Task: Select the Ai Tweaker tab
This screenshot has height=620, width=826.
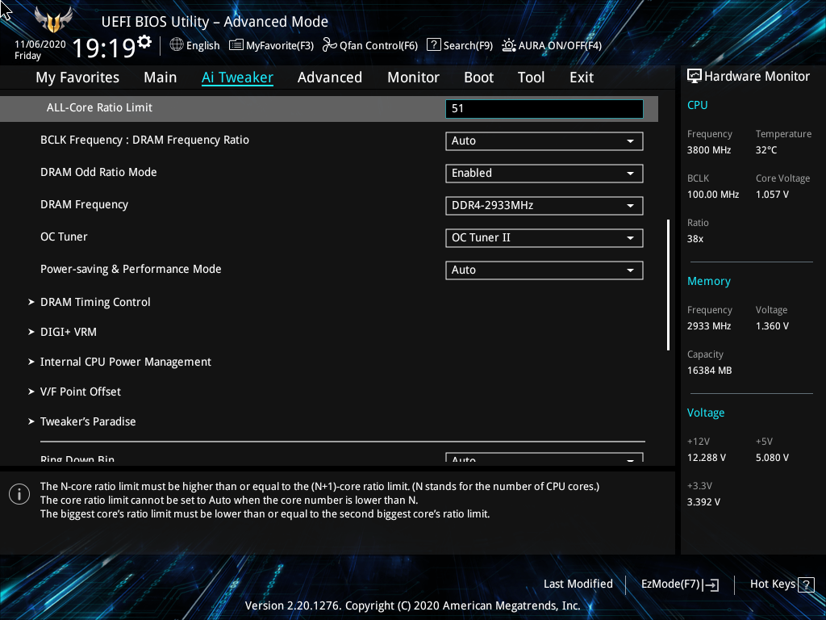Action: tap(238, 77)
